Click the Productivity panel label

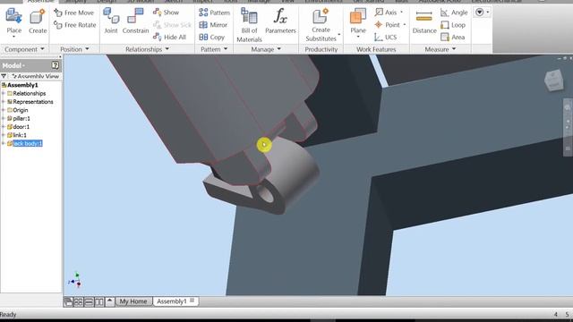[x=321, y=49]
